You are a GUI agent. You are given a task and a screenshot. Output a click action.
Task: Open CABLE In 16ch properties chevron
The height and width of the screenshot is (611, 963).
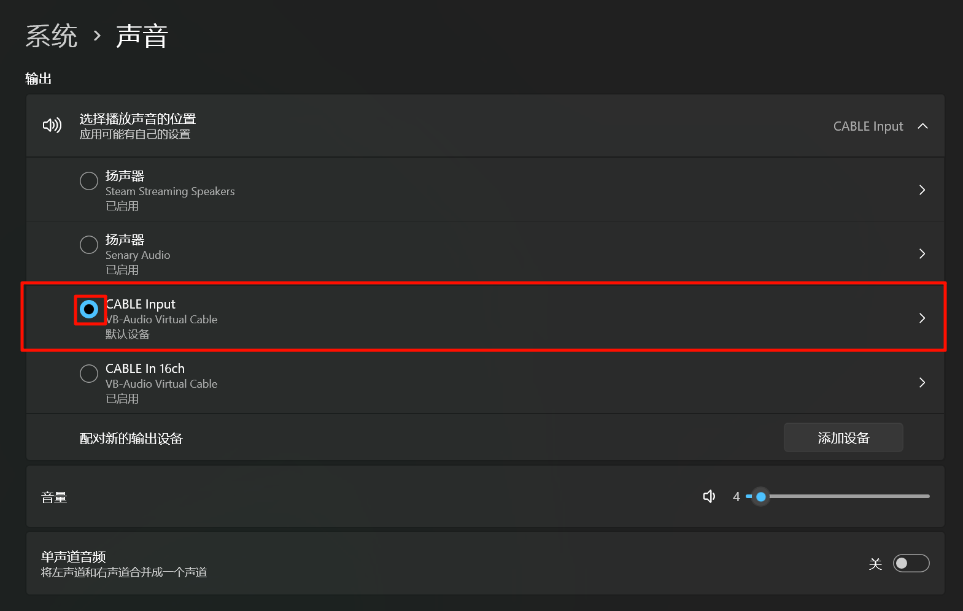922,382
